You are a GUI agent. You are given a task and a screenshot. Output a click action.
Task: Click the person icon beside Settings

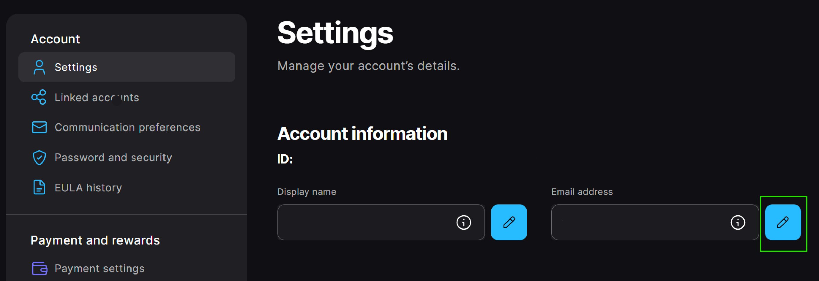click(x=39, y=67)
